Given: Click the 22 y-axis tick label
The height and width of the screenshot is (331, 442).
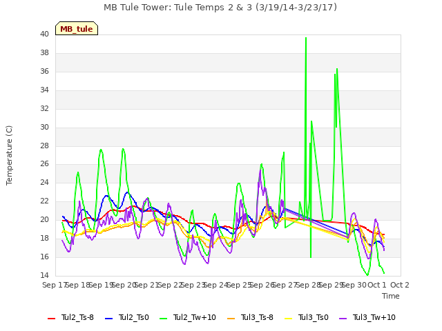Looking at the screenshot, I should 44,201.
